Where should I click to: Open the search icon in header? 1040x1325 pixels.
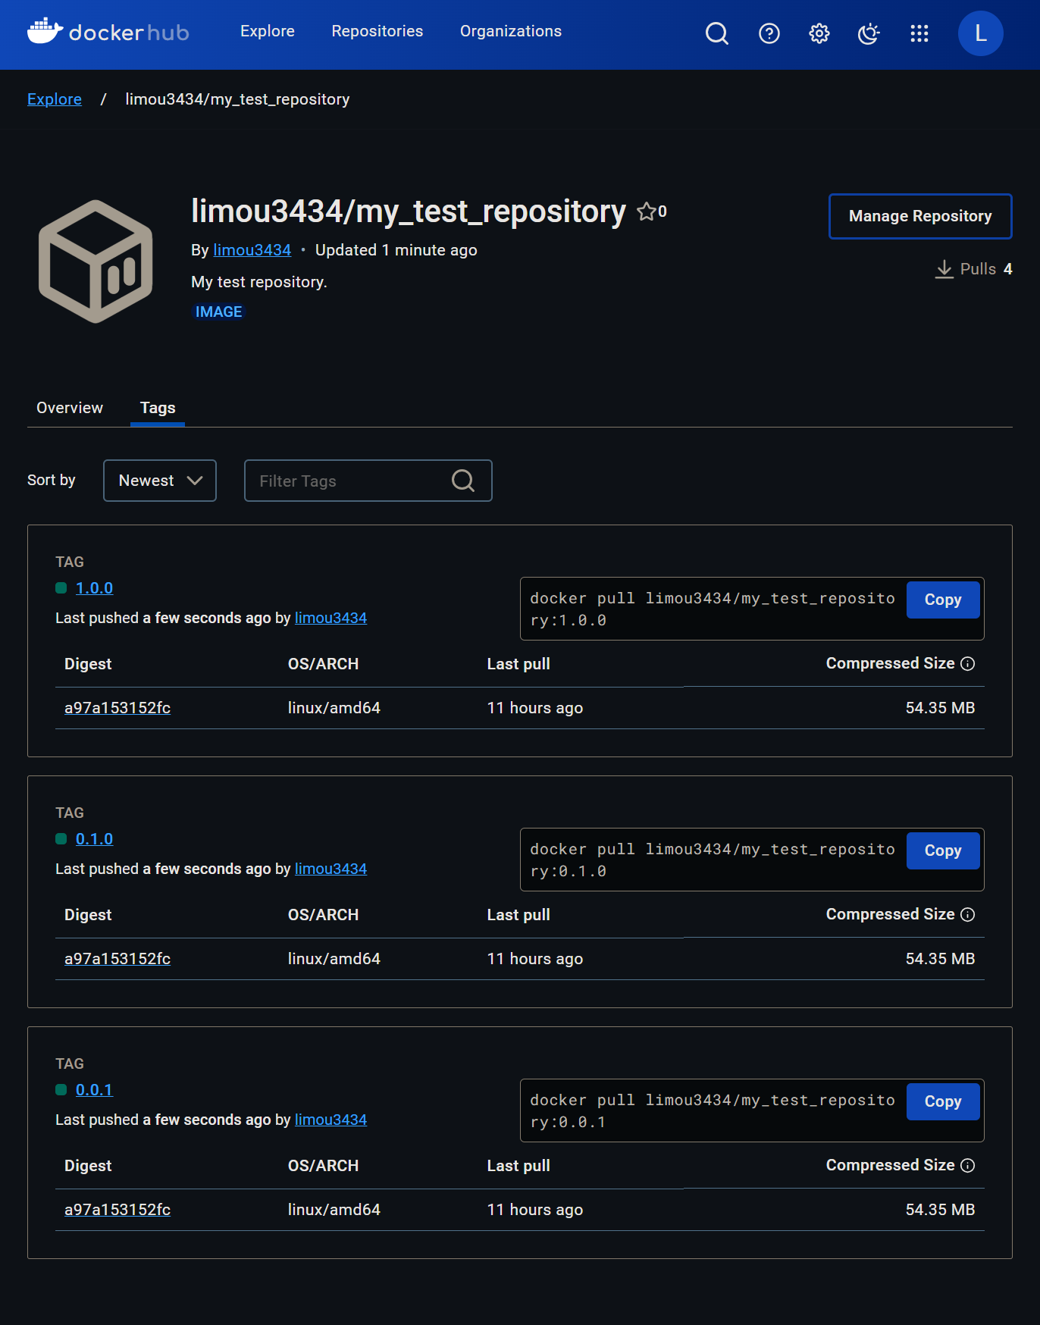tap(716, 33)
